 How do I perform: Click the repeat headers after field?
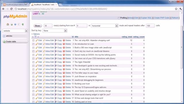[150, 26]
